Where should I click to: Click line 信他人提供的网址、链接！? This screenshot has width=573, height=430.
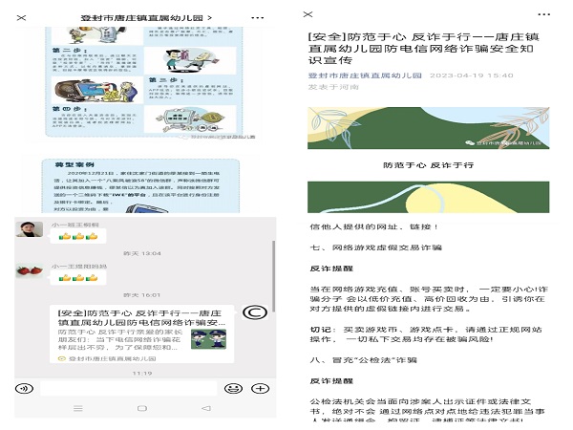[374, 226]
